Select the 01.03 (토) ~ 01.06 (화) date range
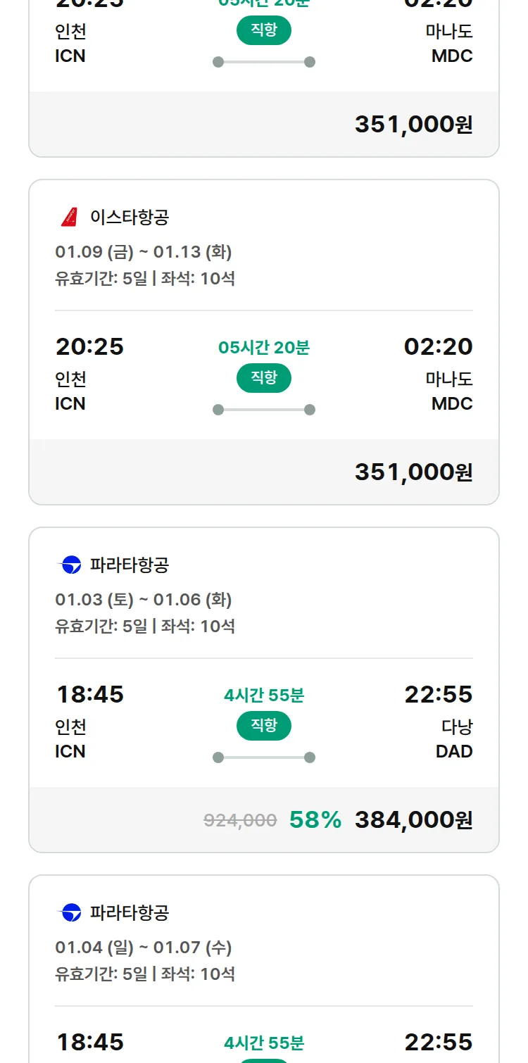Screen dimensions: 528x1063 click(x=144, y=599)
